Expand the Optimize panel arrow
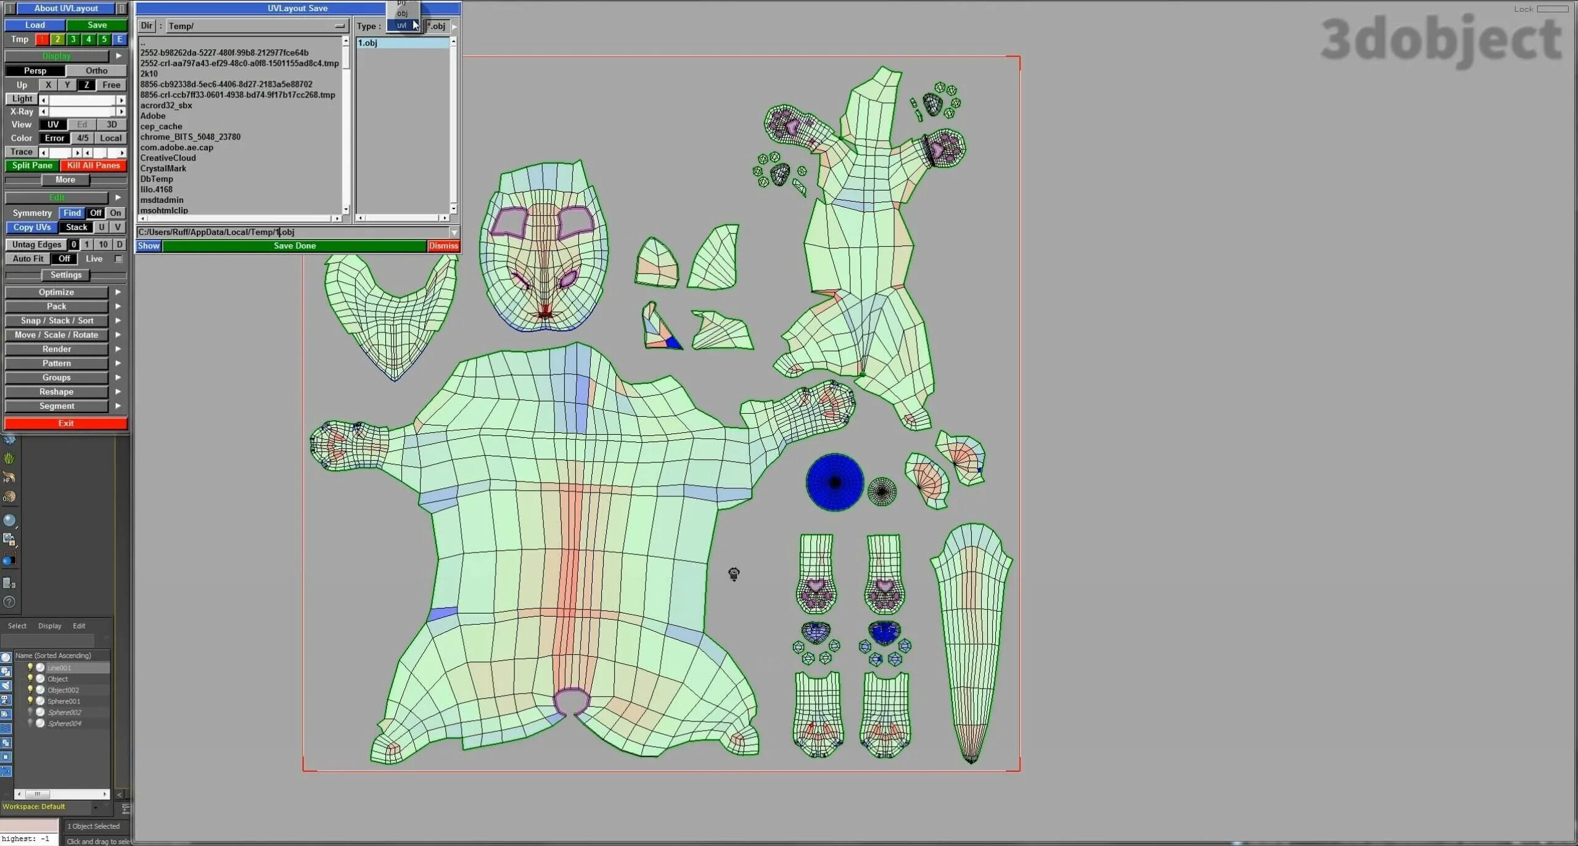Viewport: 1578px width, 846px height. (x=118, y=292)
